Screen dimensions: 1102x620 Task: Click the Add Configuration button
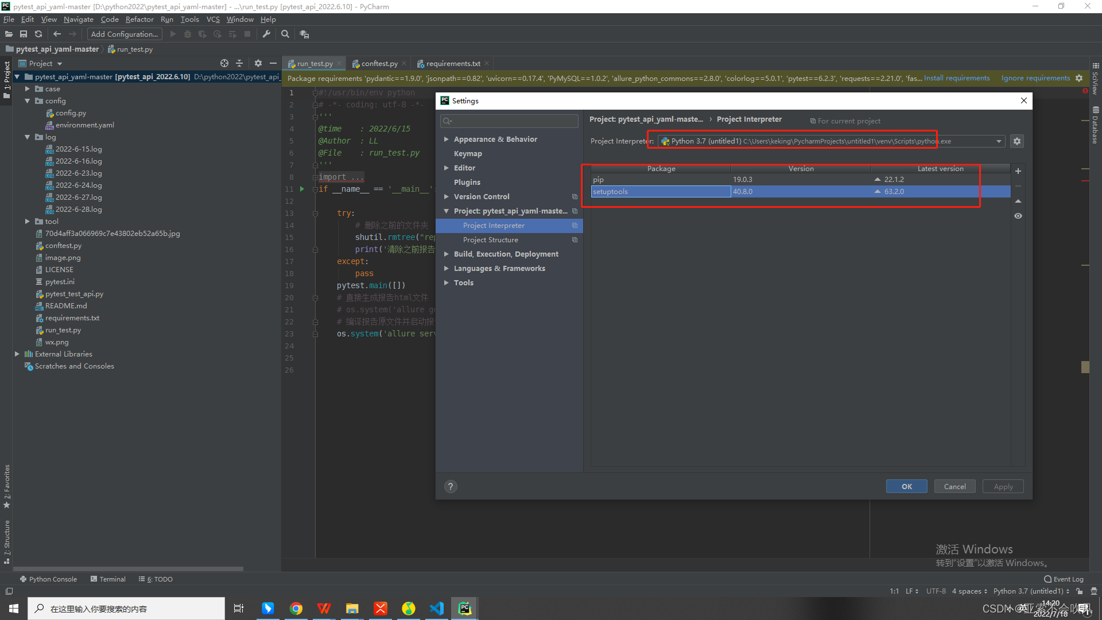point(125,34)
